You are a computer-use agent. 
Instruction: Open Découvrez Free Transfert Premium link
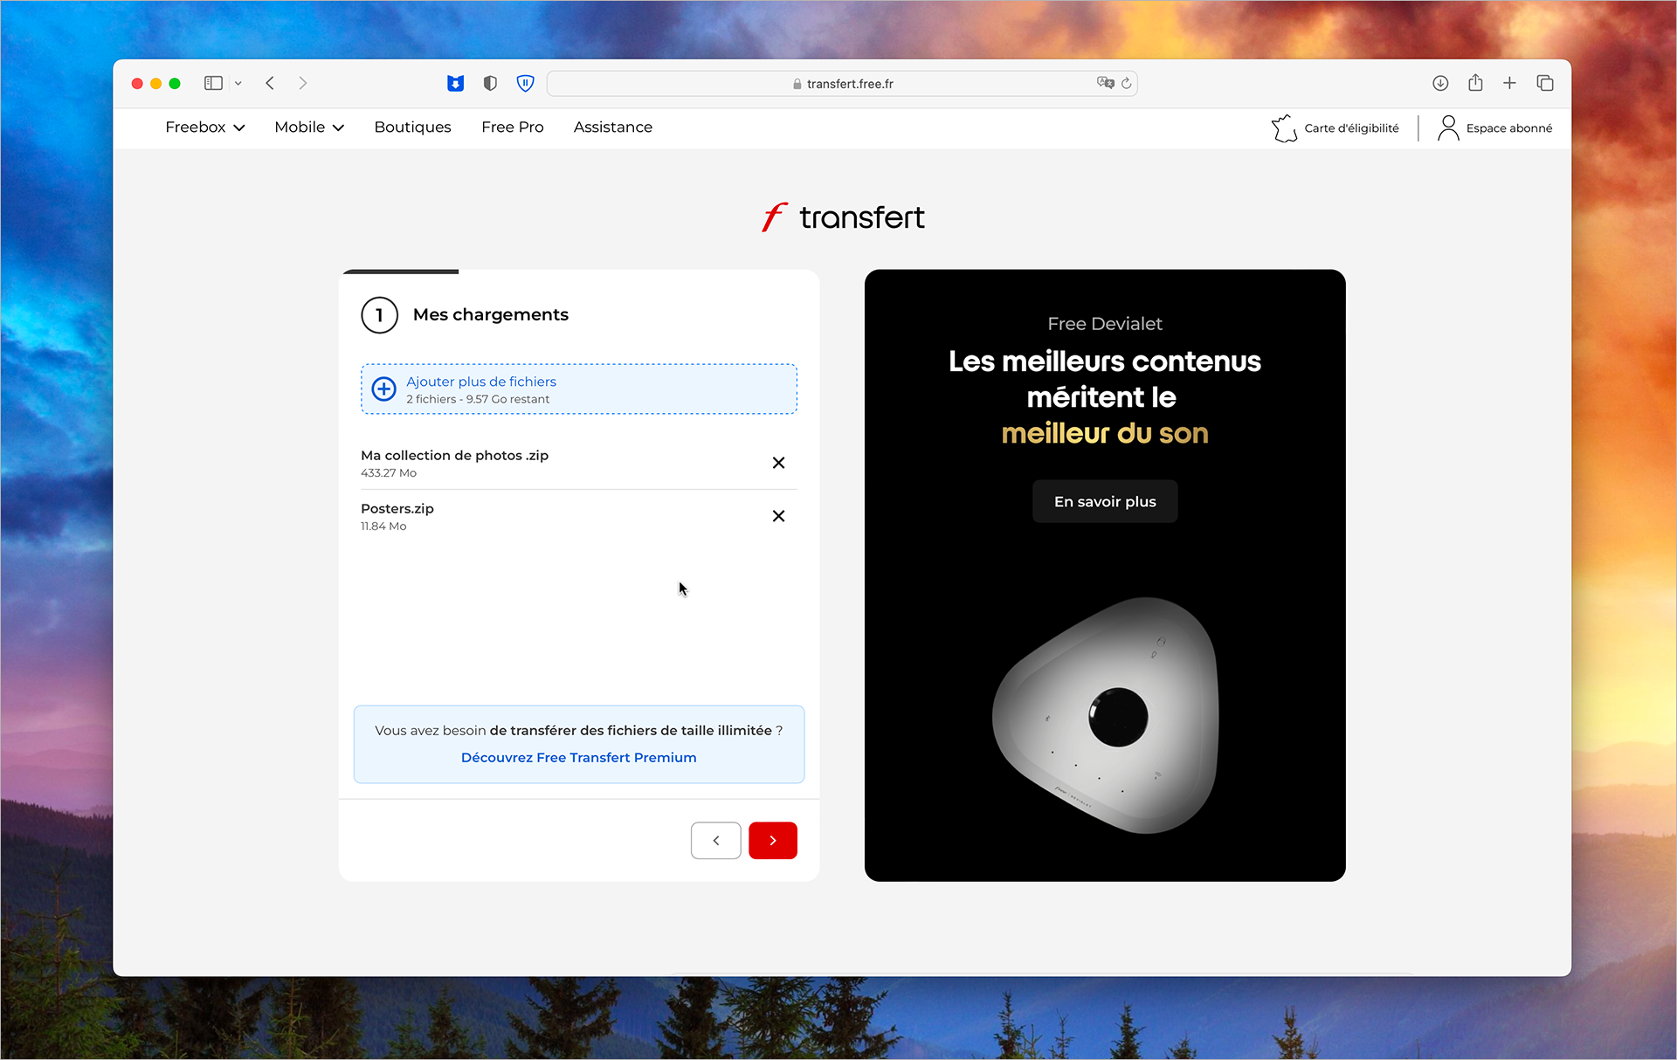[578, 758]
